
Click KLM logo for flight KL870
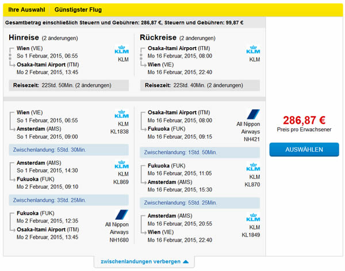click(x=253, y=168)
